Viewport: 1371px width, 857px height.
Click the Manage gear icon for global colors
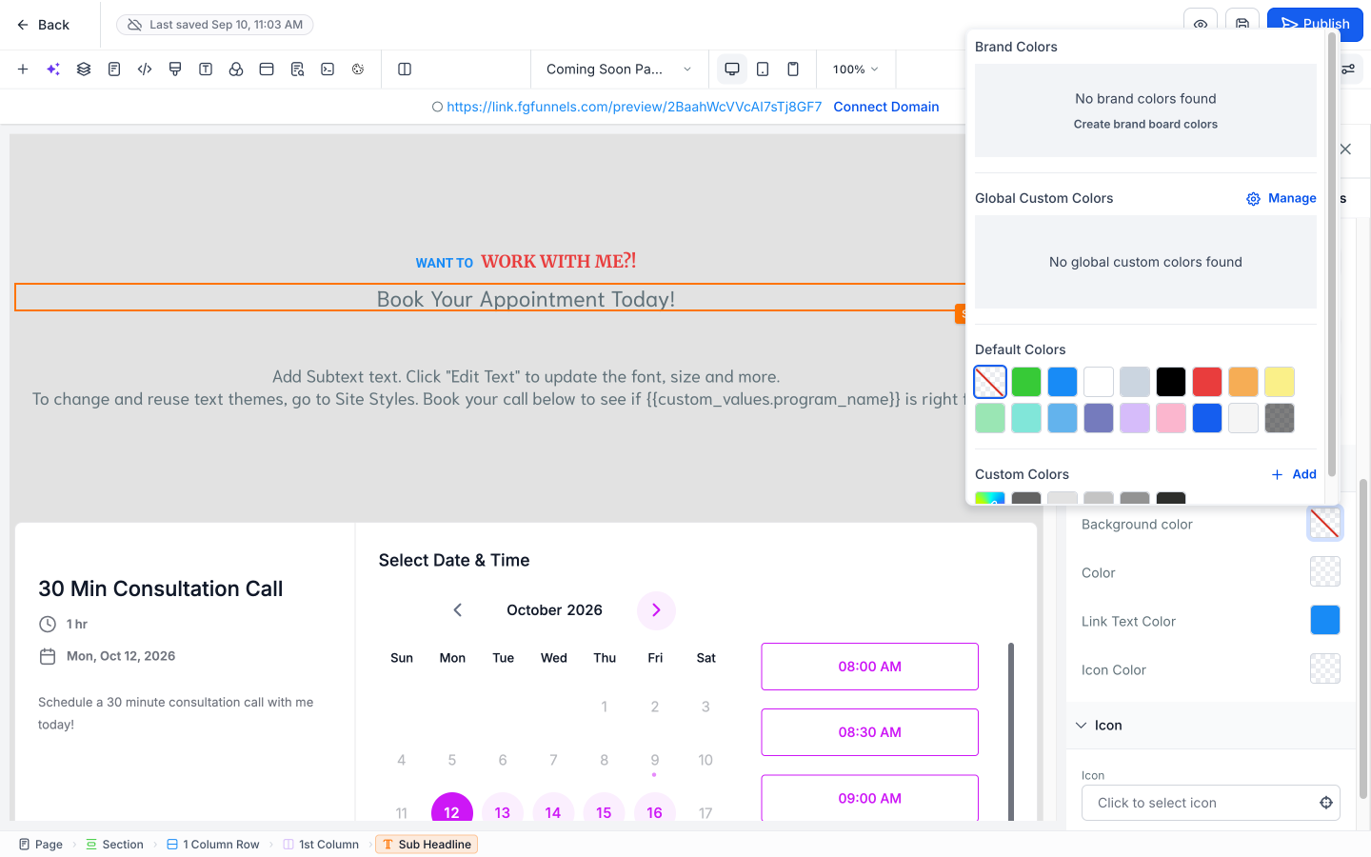1254,198
